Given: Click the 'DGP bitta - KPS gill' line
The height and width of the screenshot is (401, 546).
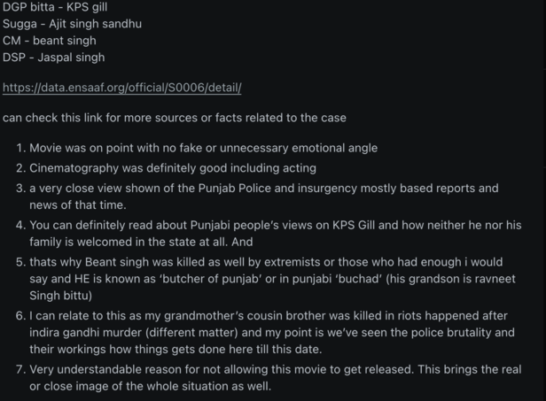Looking at the screenshot, I should point(55,7).
